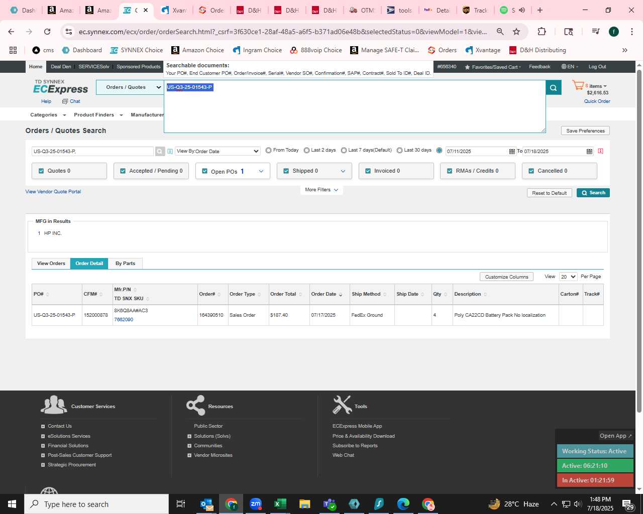Open the View By:Order Date dropdown
Screen dimensions: 643x514
click(218, 151)
